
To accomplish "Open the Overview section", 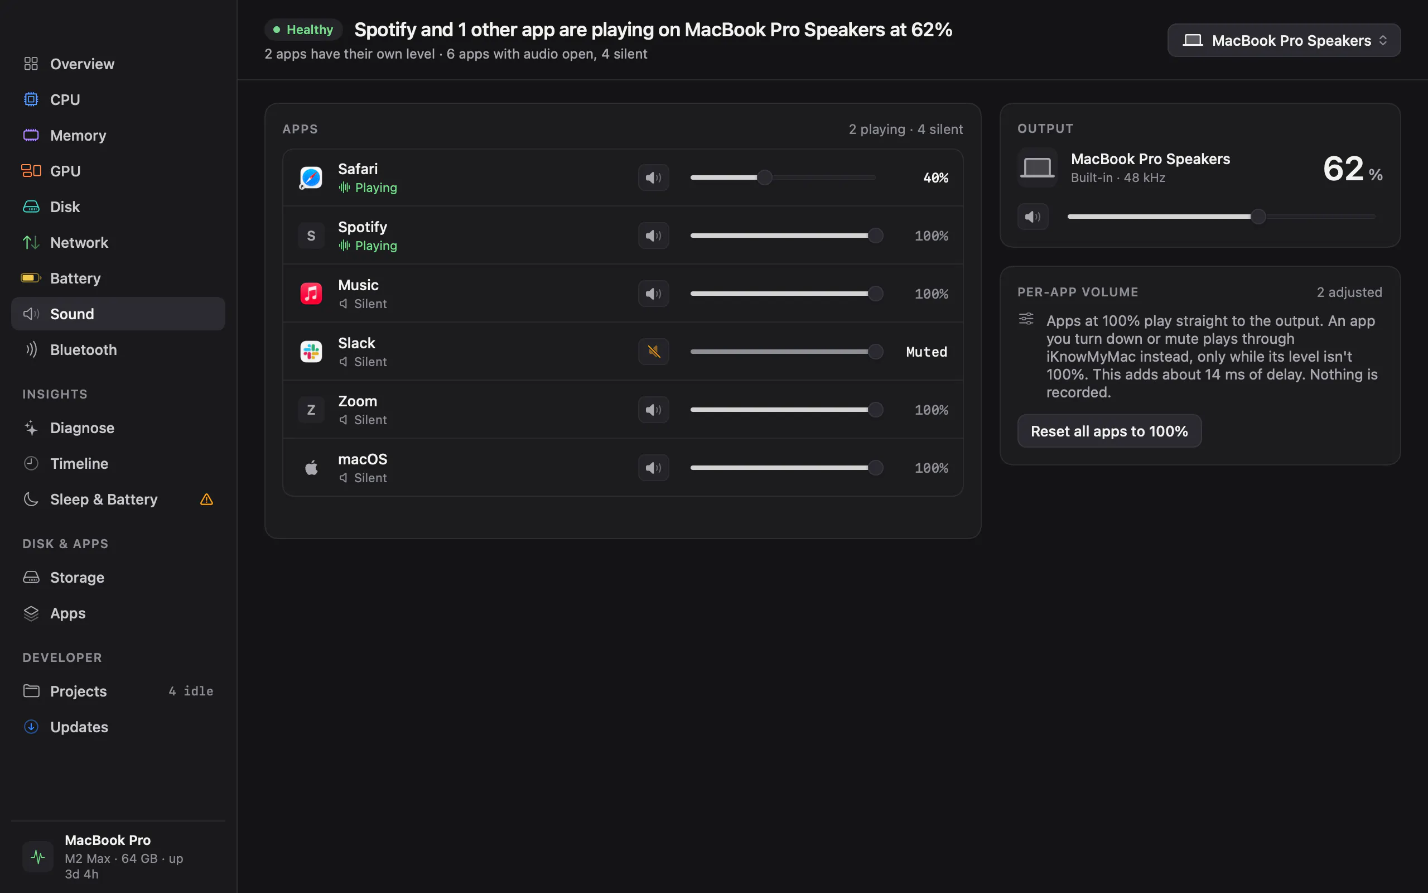I will click(x=118, y=64).
